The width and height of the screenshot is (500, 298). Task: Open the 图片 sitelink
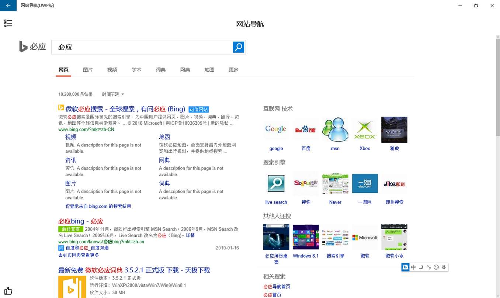tap(71, 183)
